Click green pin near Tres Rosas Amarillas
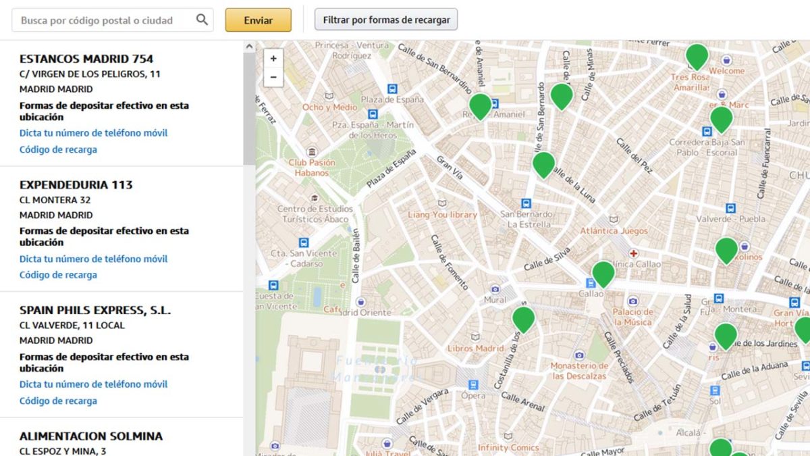The height and width of the screenshot is (456, 810). [697, 56]
